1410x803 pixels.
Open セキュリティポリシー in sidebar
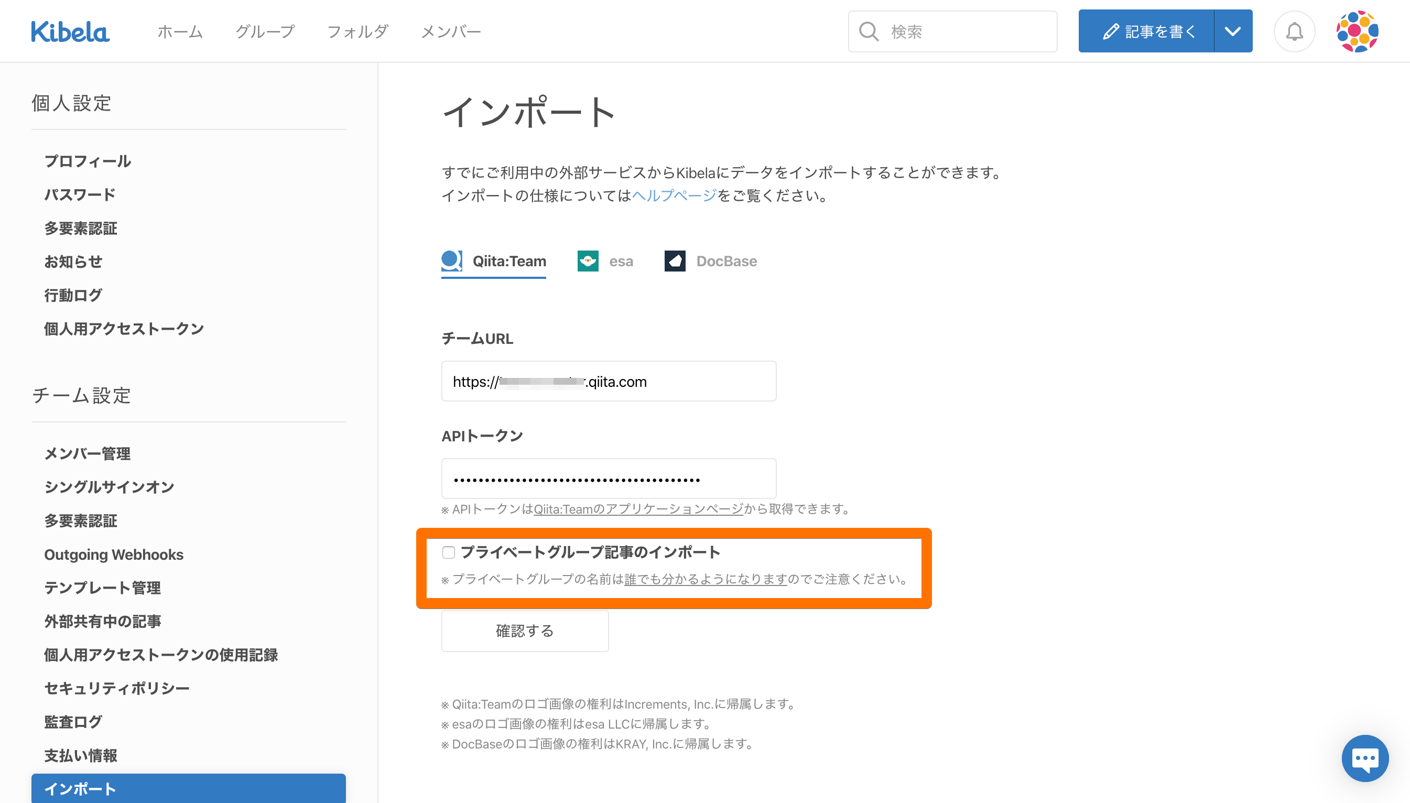tap(117, 688)
